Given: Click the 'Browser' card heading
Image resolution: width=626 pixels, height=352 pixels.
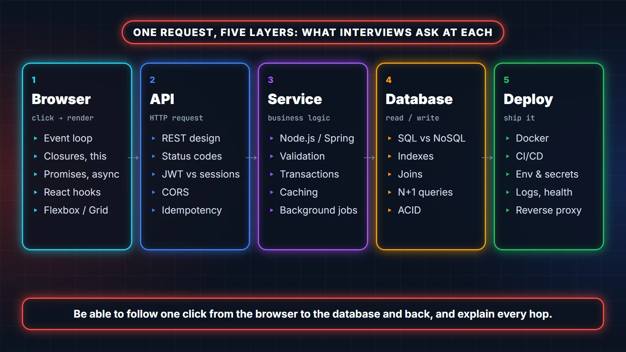Looking at the screenshot, I should coord(61,99).
